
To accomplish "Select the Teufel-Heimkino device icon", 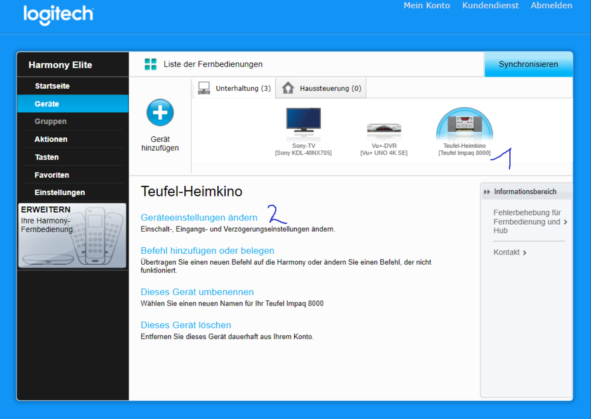I will (x=464, y=124).
